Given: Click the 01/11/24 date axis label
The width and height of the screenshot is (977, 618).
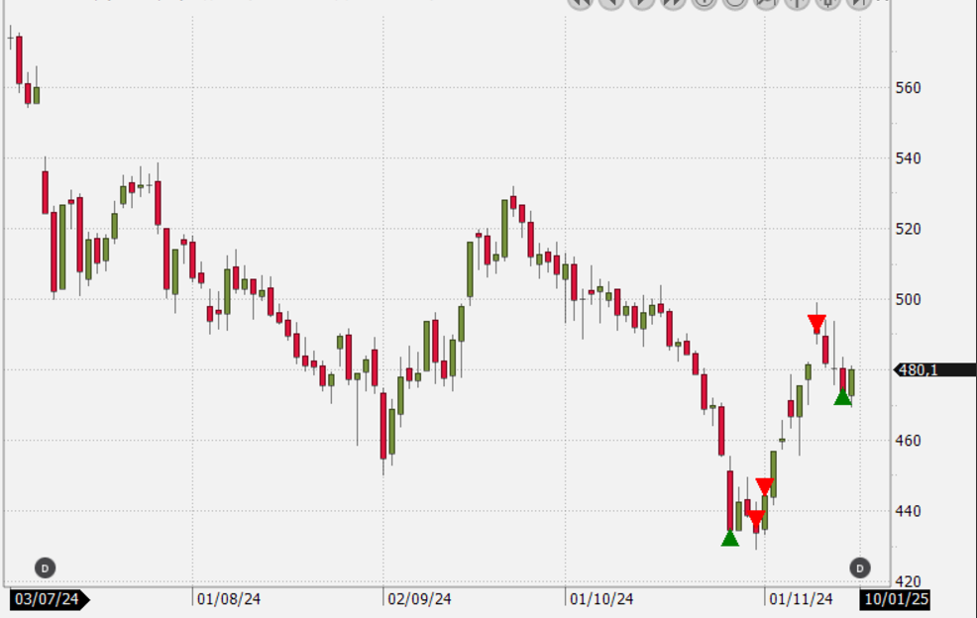Looking at the screenshot, I should point(802,599).
